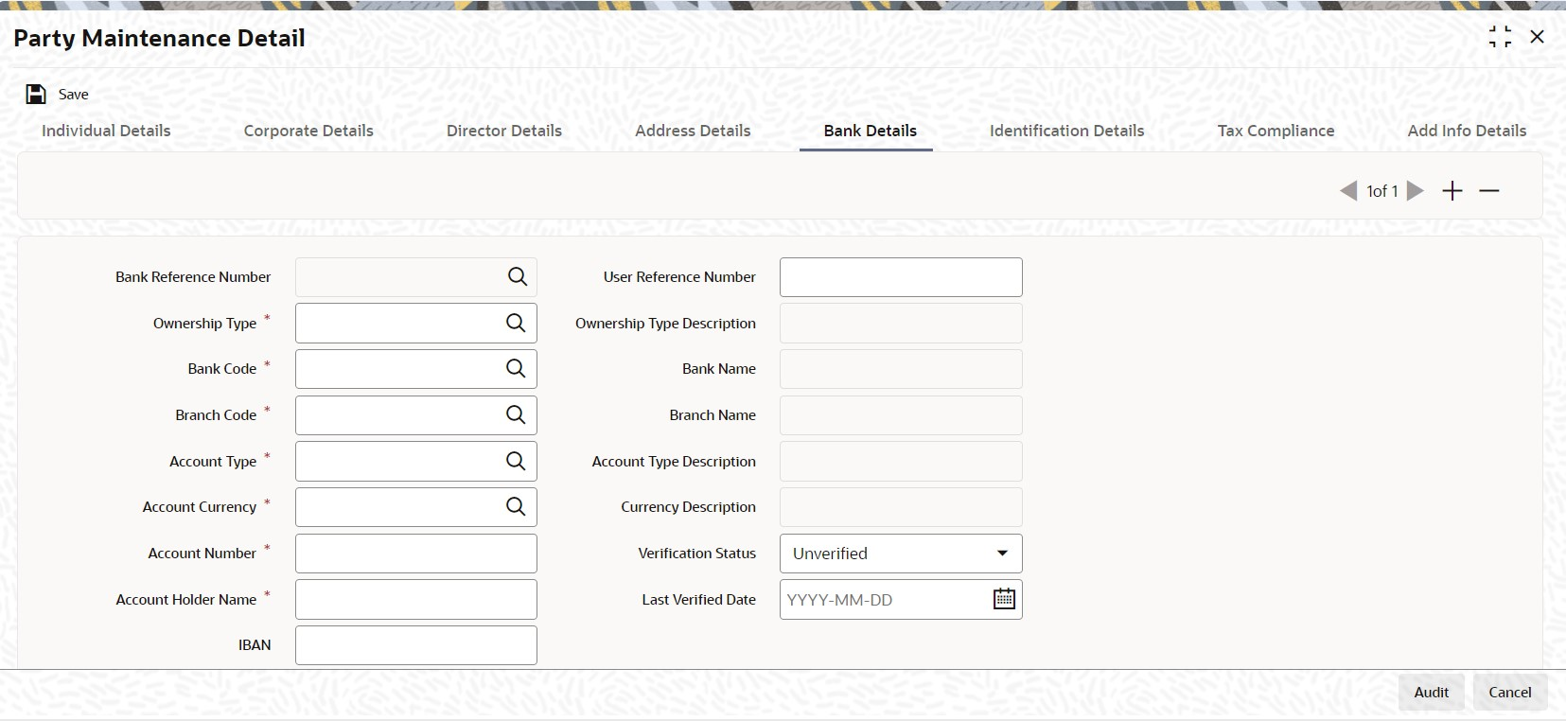This screenshot has width=1566, height=721.
Task: Go to next bank record arrow
Action: [x=1416, y=191]
